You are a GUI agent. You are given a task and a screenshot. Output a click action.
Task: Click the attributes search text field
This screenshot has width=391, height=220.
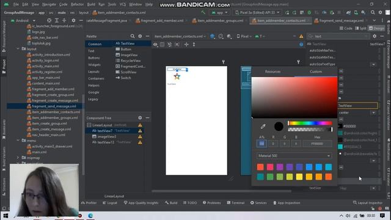[x=338, y=37]
